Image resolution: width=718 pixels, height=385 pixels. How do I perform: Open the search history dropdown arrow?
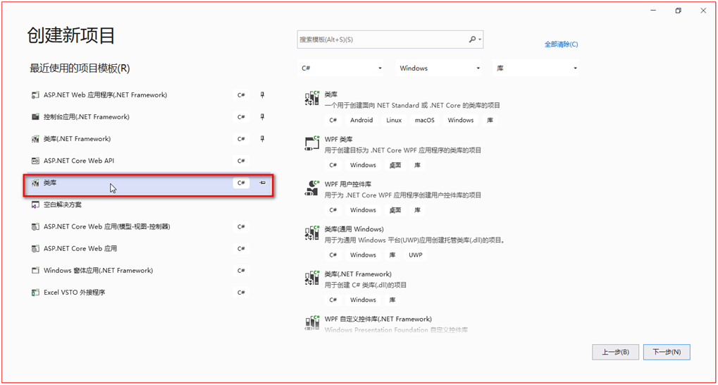(479, 40)
